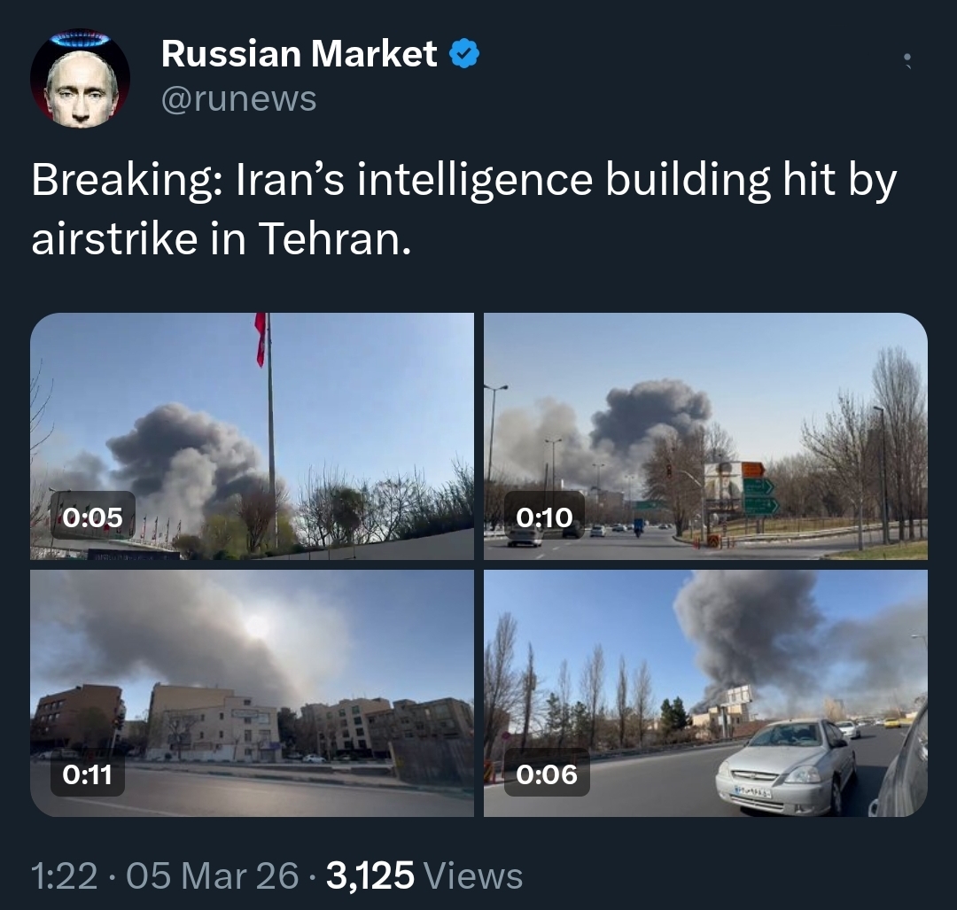Click the silver car in last video

pyautogui.click(x=787, y=766)
